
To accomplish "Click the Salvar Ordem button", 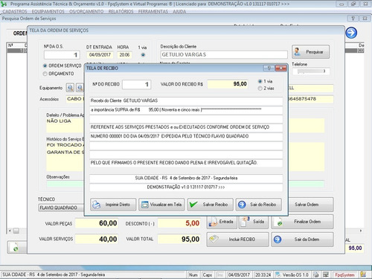I will 311,205.
